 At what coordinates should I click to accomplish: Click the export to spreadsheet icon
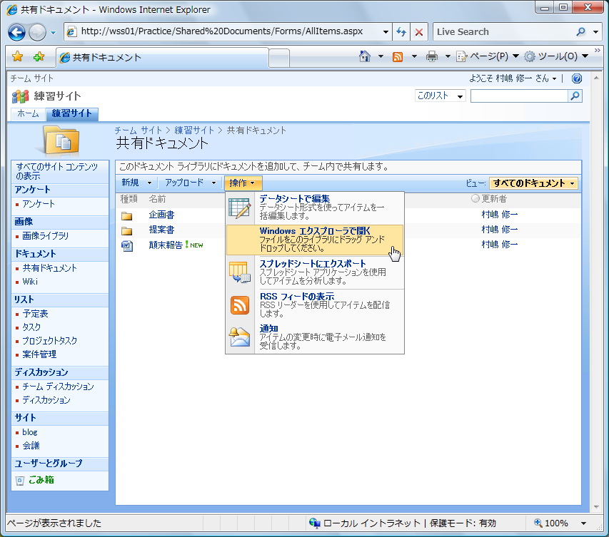[x=240, y=272]
